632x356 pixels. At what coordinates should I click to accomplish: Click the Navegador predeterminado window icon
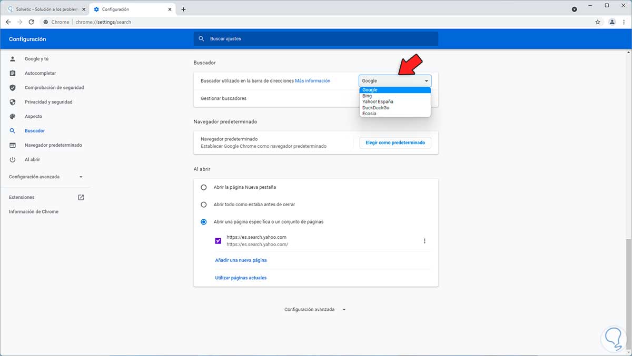tap(13, 145)
